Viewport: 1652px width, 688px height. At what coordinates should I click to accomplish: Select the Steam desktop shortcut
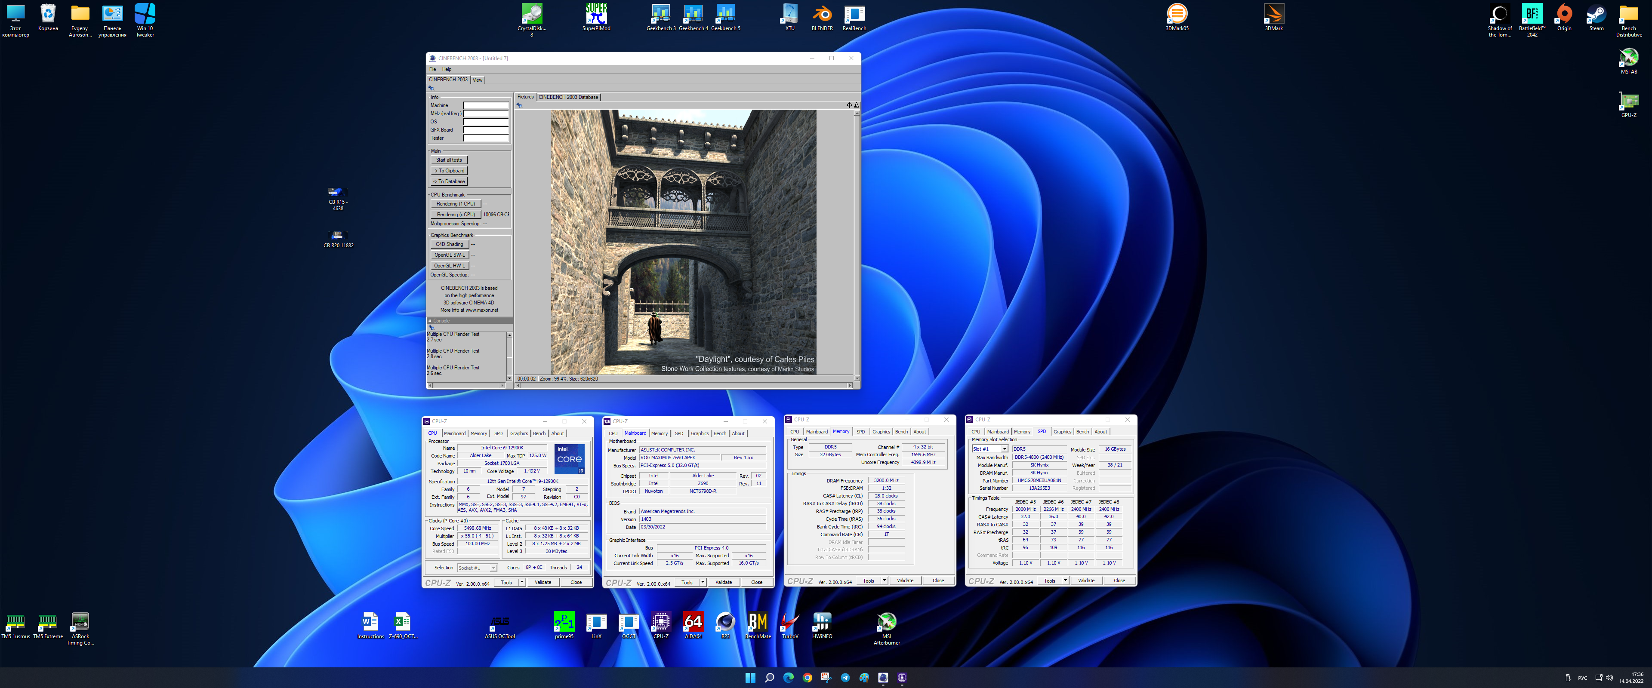(1596, 17)
